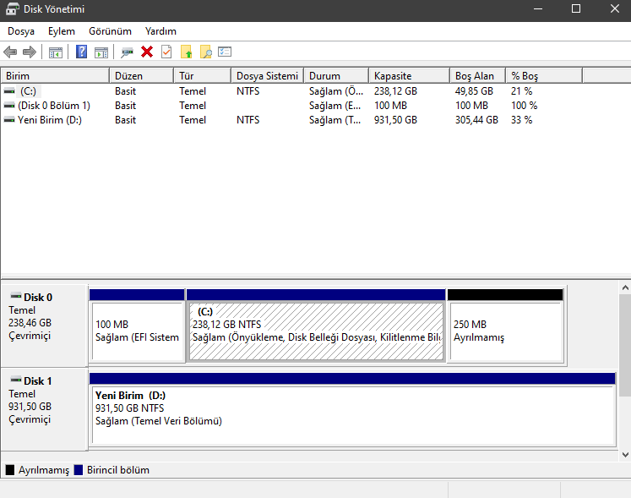The height and width of the screenshot is (498, 631).
Task: Click the 49,85 GB free space cell
Action: click(x=474, y=91)
